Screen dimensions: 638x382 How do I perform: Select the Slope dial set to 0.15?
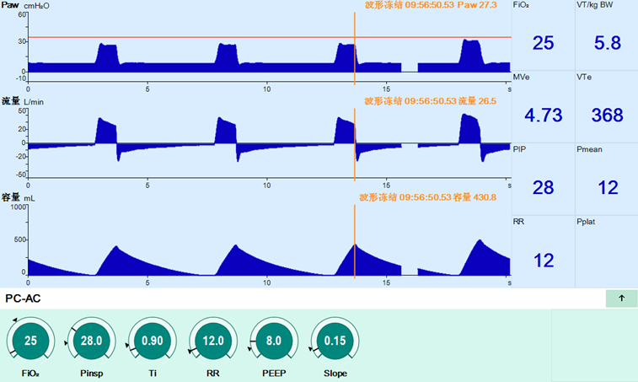(x=335, y=341)
